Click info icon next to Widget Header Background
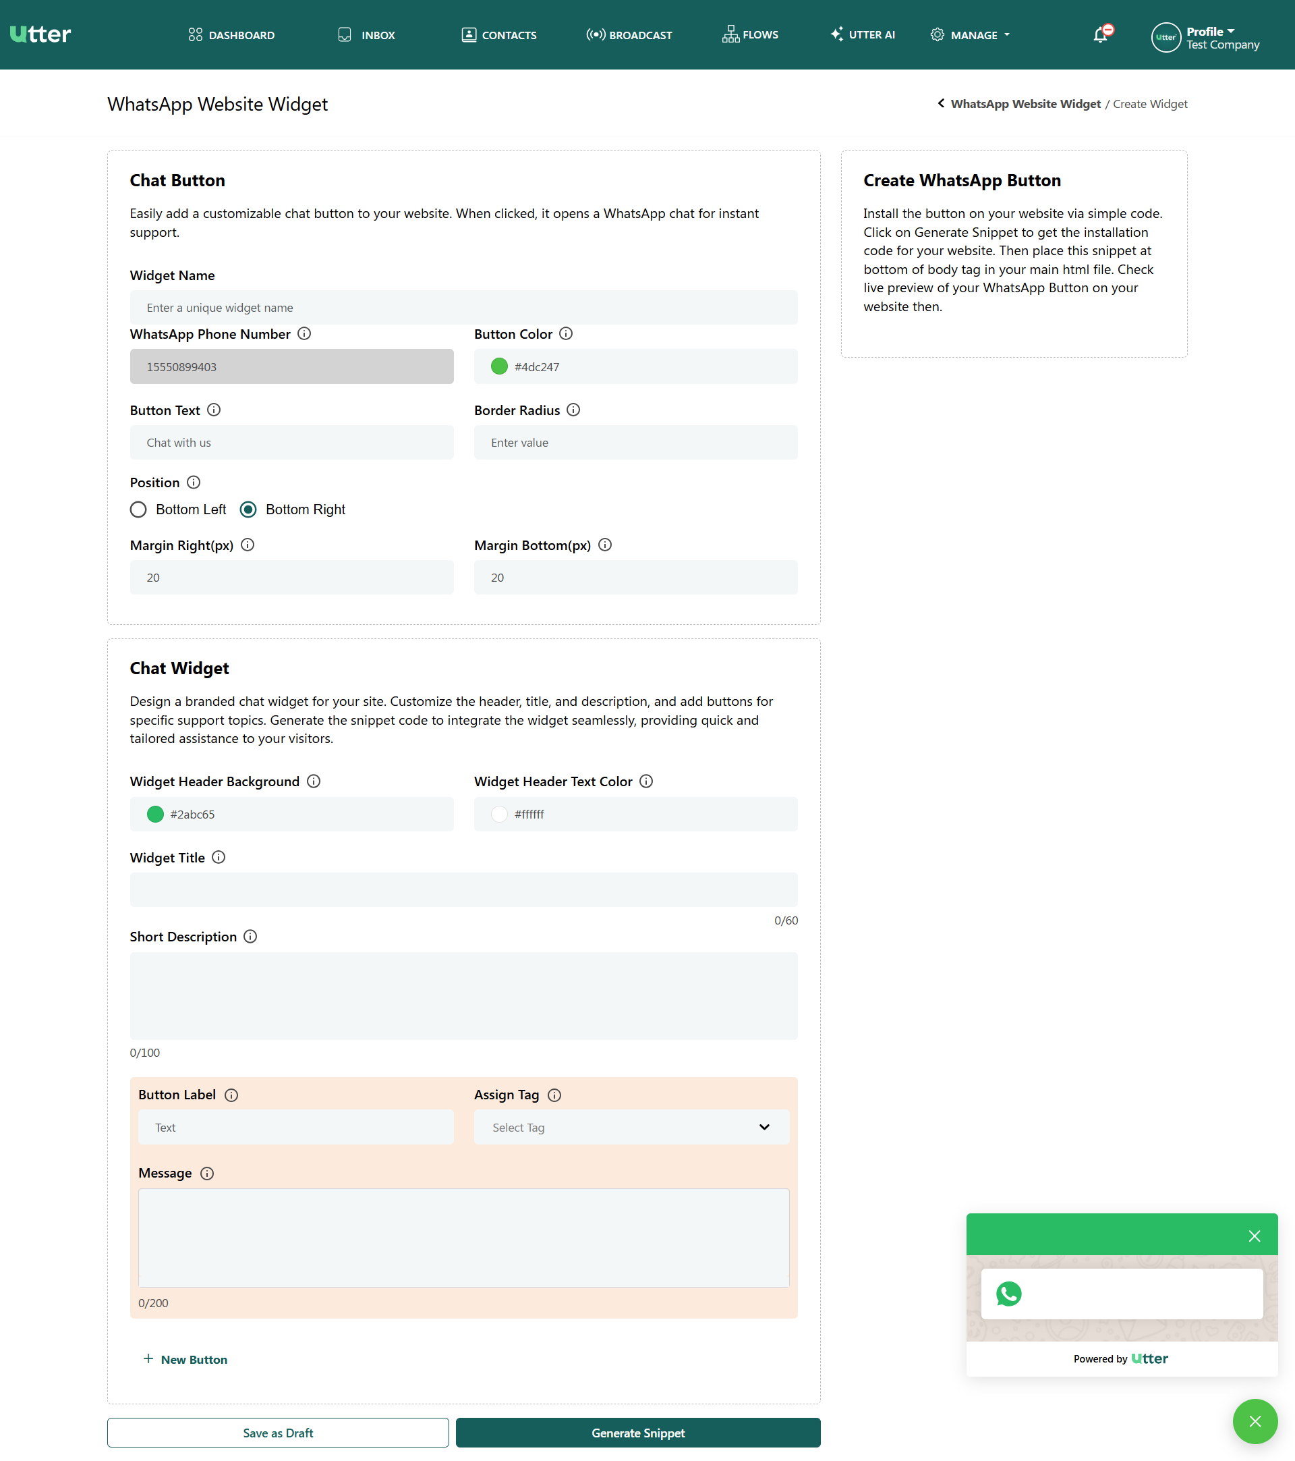Image resolution: width=1295 pixels, height=1461 pixels. click(x=314, y=781)
